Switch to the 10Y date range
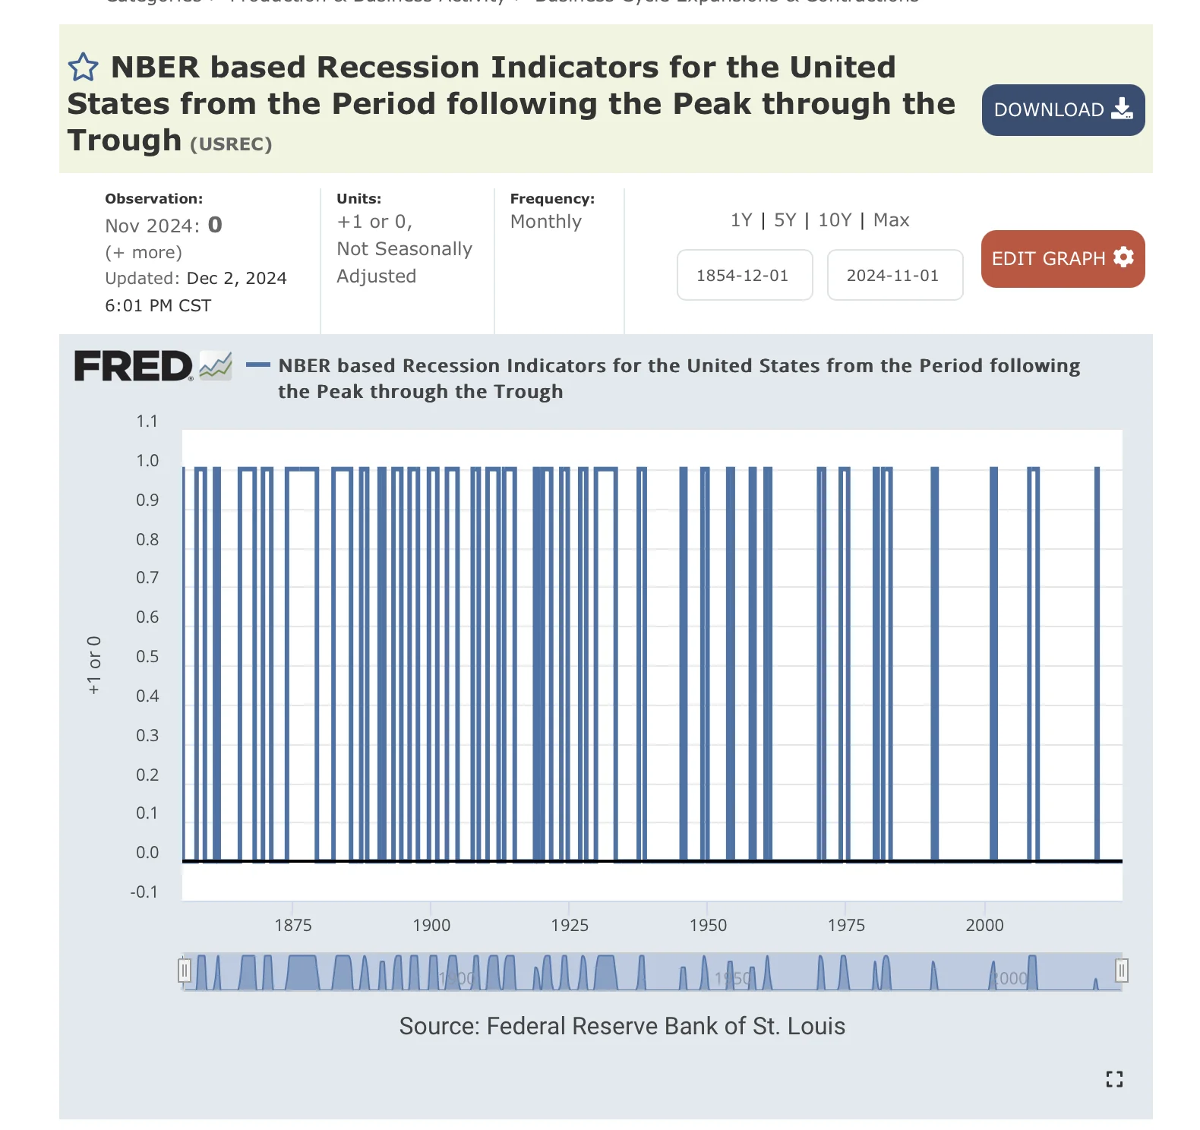This screenshot has height=1130, width=1200. pos(835,220)
